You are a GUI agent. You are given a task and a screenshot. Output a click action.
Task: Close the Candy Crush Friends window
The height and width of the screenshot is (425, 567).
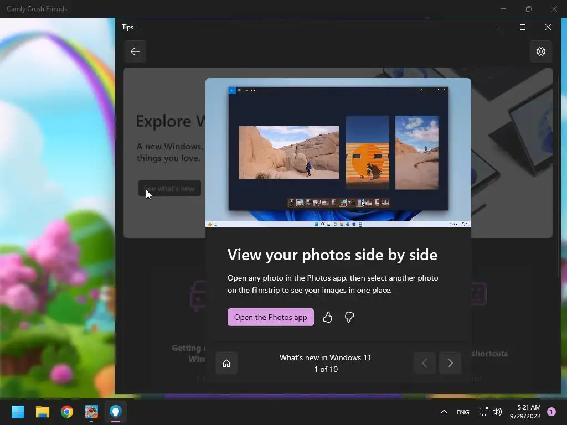pyautogui.click(x=554, y=9)
